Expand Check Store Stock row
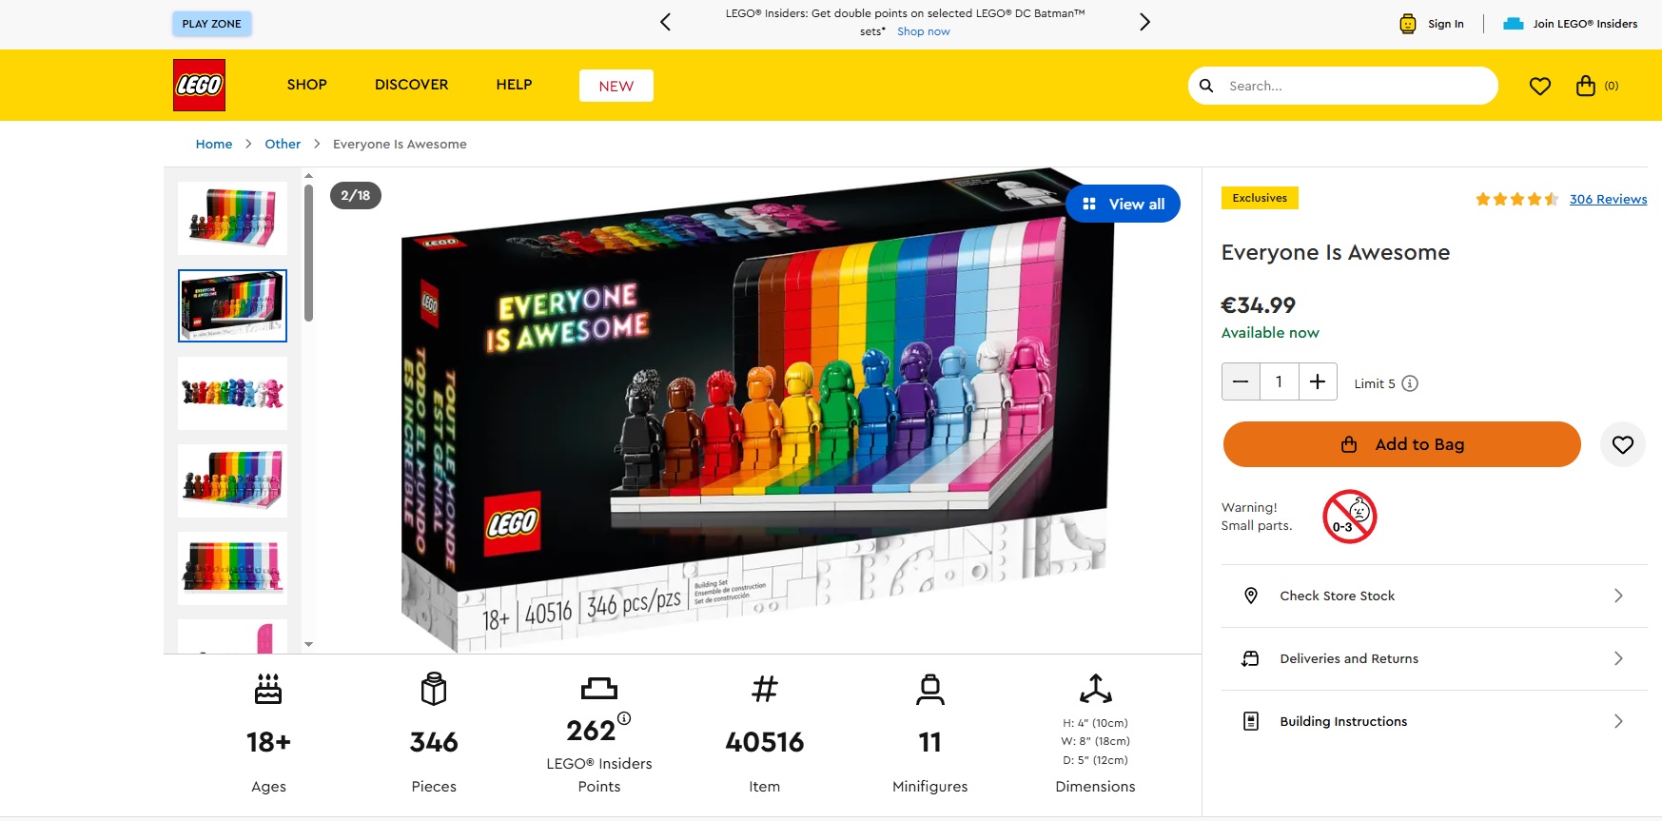Viewport: 1662px width, 821px height. click(x=1434, y=596)
